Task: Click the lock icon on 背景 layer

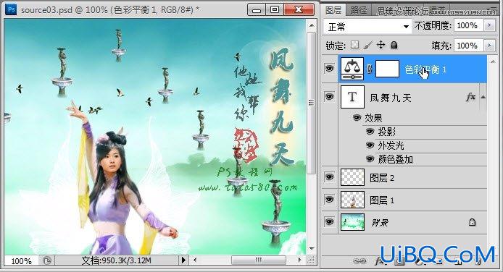Action: [472, 222]
